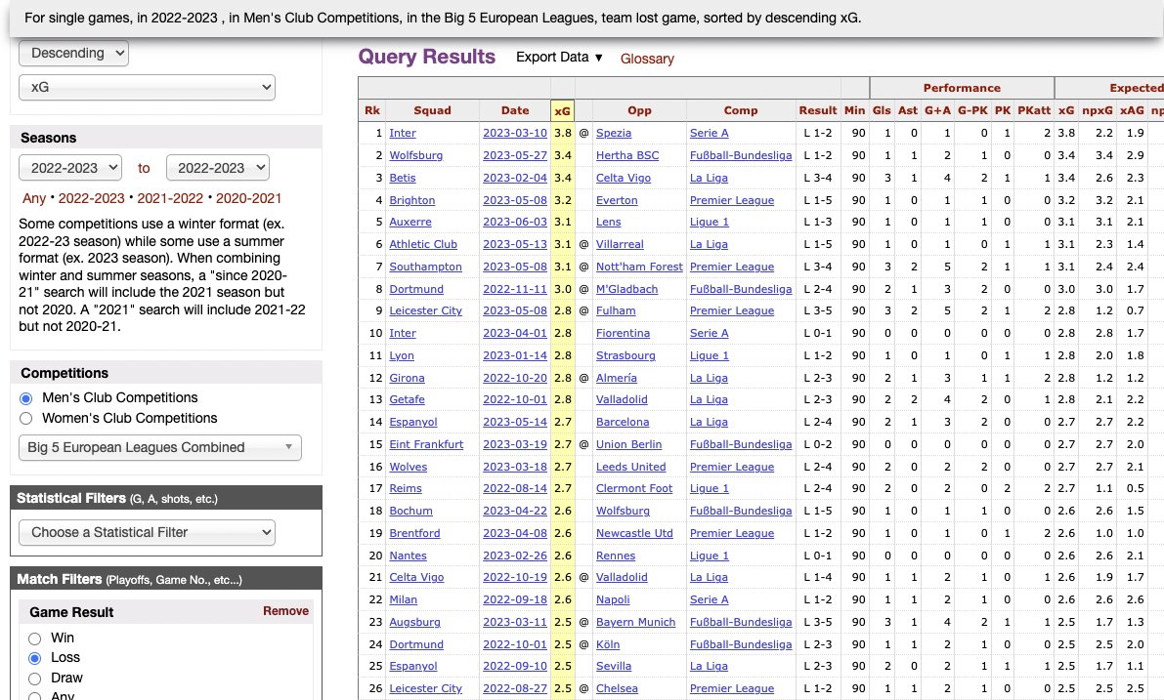
Task: Select Men's Club Competitions radio button
Action: pyautogui.click(x=26, y=398)
